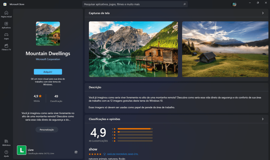The width and height of the screenshot is (270, 160).
Task: Expand Classificações e opiniões chevron
Action: click(263, 119)
